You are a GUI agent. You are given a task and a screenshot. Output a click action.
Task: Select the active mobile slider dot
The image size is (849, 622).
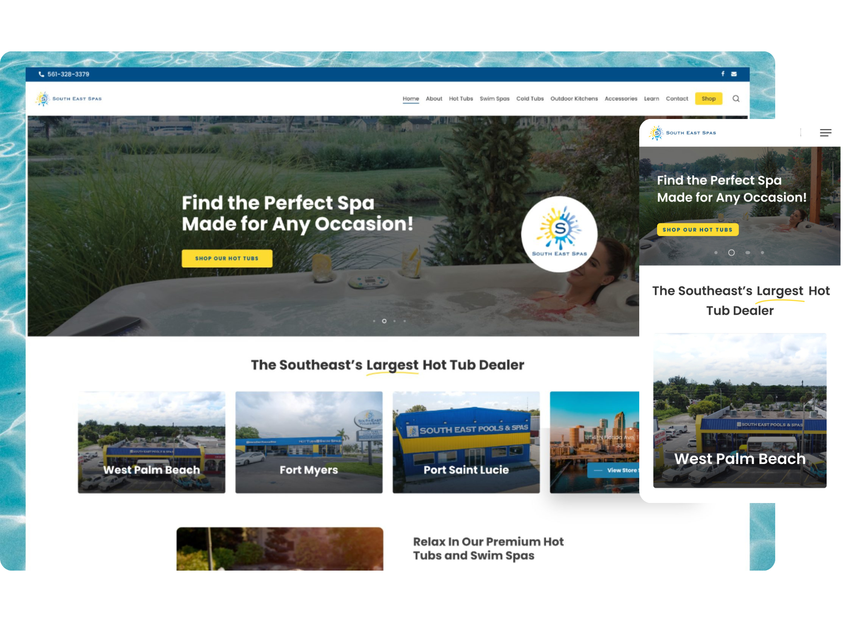click(731, 253)
